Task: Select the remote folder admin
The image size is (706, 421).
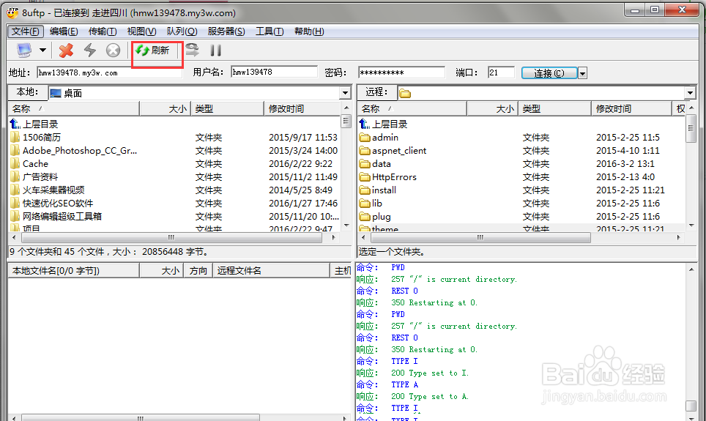Action: (x=385, y=138)
